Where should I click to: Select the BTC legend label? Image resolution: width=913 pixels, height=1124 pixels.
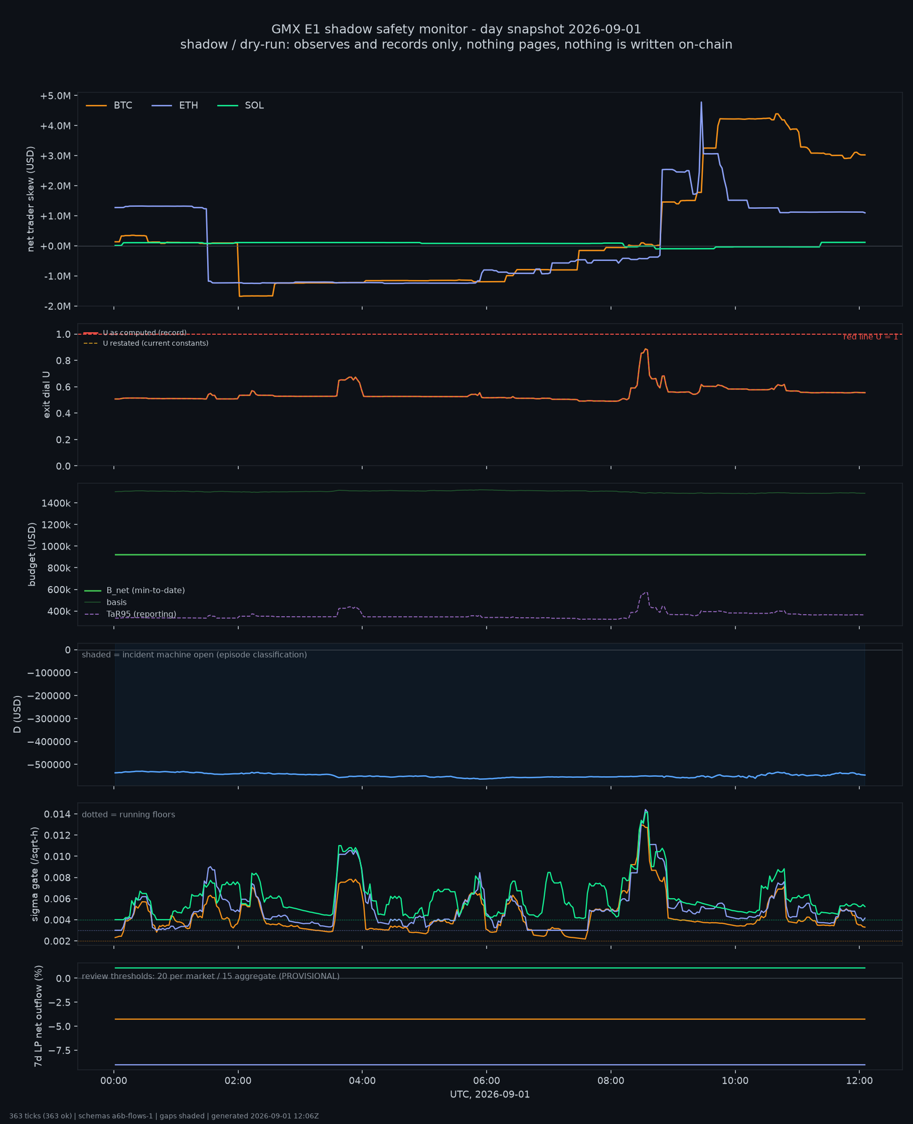tap(123, 106)
